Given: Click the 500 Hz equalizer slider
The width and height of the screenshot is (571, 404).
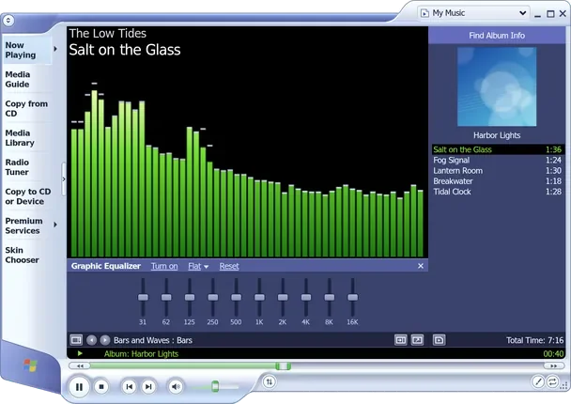Looking at the screenshot, I should point(236,297).
